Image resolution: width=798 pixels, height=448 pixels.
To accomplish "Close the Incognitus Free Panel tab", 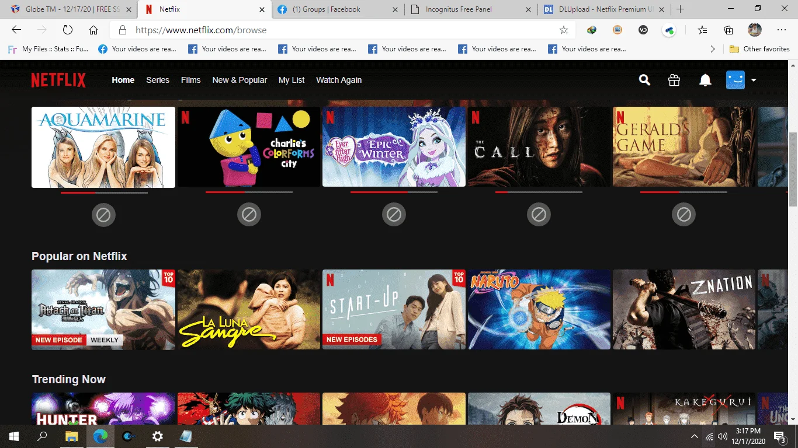I will pyautogui.click(x=529, y=9).
